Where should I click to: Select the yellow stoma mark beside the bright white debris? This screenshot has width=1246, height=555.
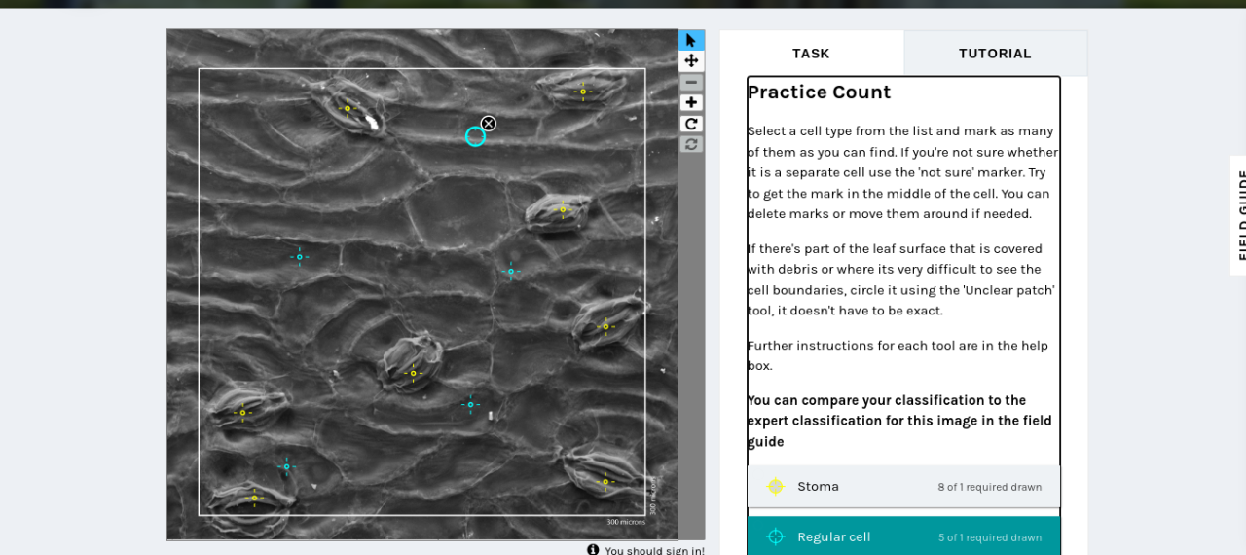(348, 108)
